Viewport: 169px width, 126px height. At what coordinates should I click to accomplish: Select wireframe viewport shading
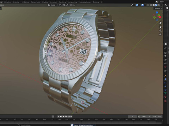(x=151, y=5)
